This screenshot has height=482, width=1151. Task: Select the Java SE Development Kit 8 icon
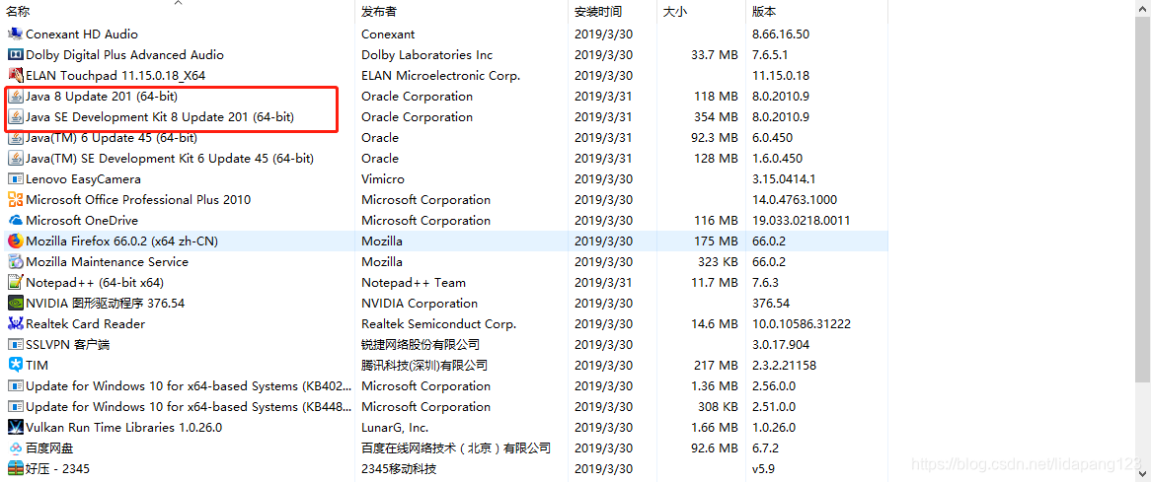pyautogui.click(x=15, y=116)
